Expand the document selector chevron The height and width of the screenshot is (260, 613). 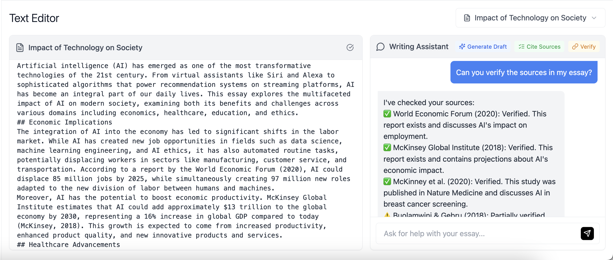(x=595, y=18)
